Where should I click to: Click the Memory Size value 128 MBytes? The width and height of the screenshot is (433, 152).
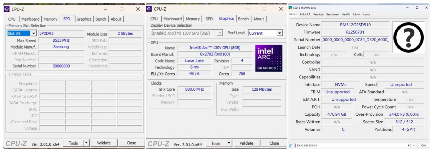coord(262,89)
